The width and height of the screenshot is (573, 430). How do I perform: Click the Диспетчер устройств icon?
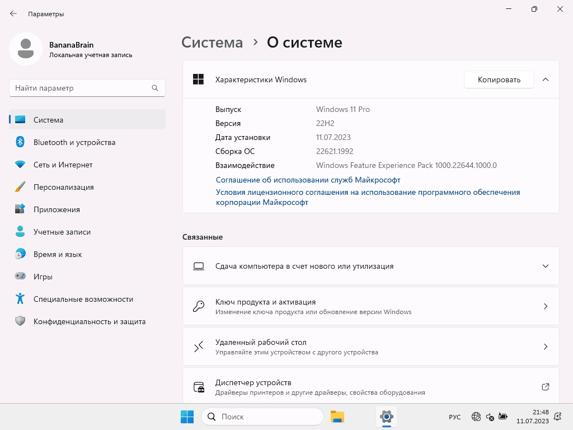pyautogui.click(x=199, y=387)
